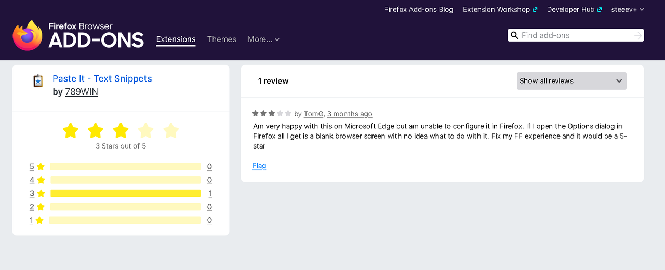
Task: Click the 1-star empty rating bar
Action: click(x=125, y=220)
